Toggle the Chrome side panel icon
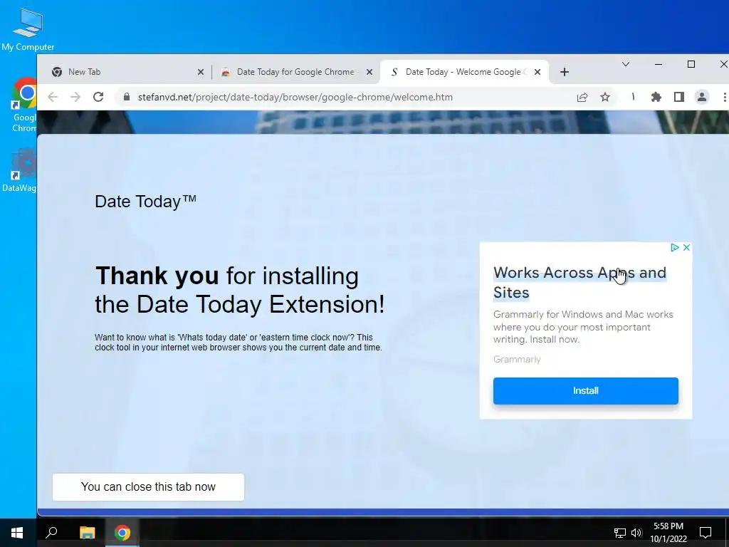Image resolution: width=729 pixels, height=547 pixels. tap(678, 97)
